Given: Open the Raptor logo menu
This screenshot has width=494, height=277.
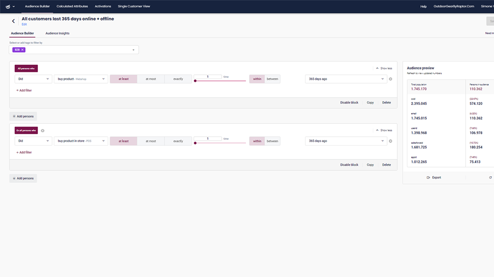Looking at the screenshot, I should coord(10,7).
